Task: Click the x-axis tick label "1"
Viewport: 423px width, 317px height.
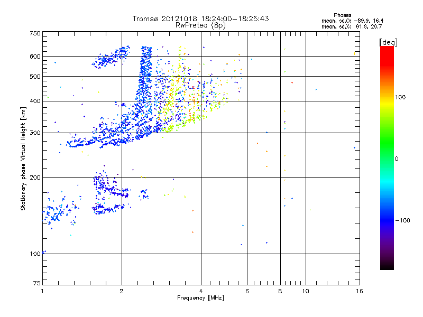Action: [42, 291]
